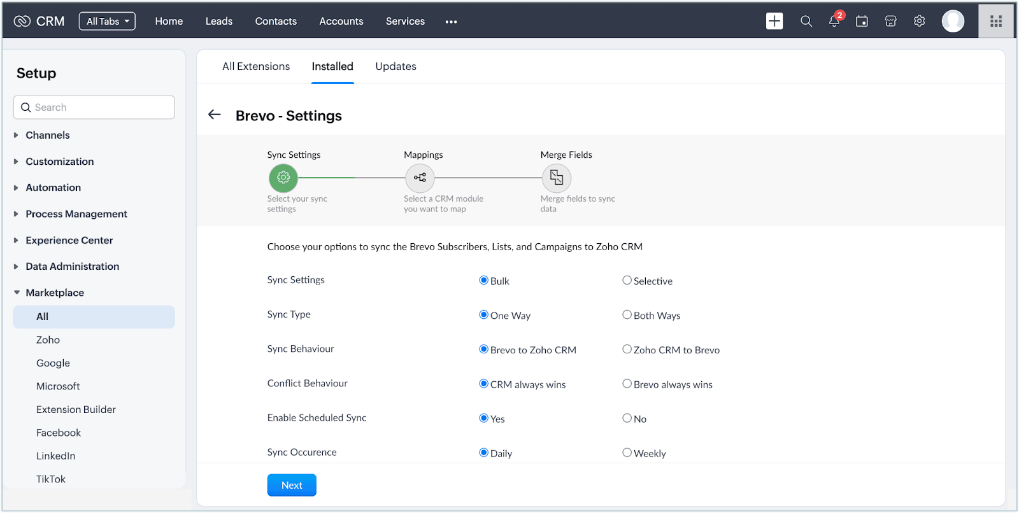The image size is (1019, 513).
Task: Open the apps grid launcher
Action: 996,21
